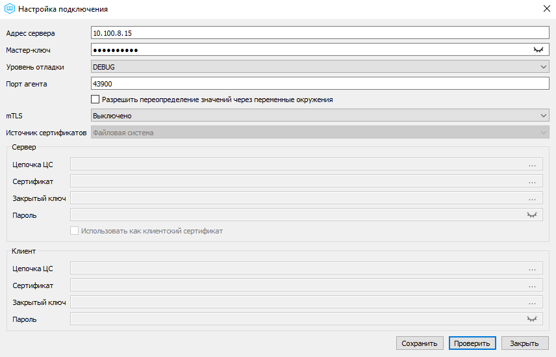Open the debug level DEBUG dropdown
The width and height of the screenshot is (556, 357).
(320, 67)
